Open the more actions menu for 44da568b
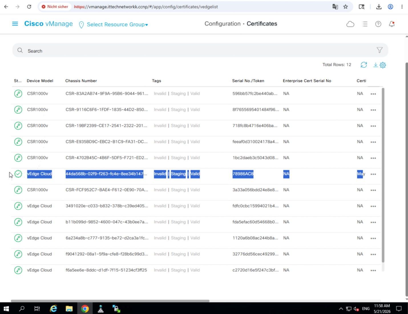Viewport: 408px width, 314px height. pyautogui.click(x=373, y=174)
